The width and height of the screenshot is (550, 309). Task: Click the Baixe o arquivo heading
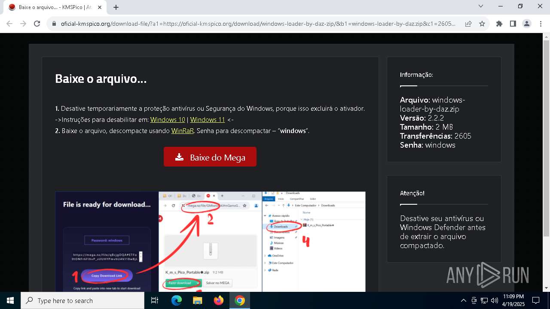click(101, 79)
